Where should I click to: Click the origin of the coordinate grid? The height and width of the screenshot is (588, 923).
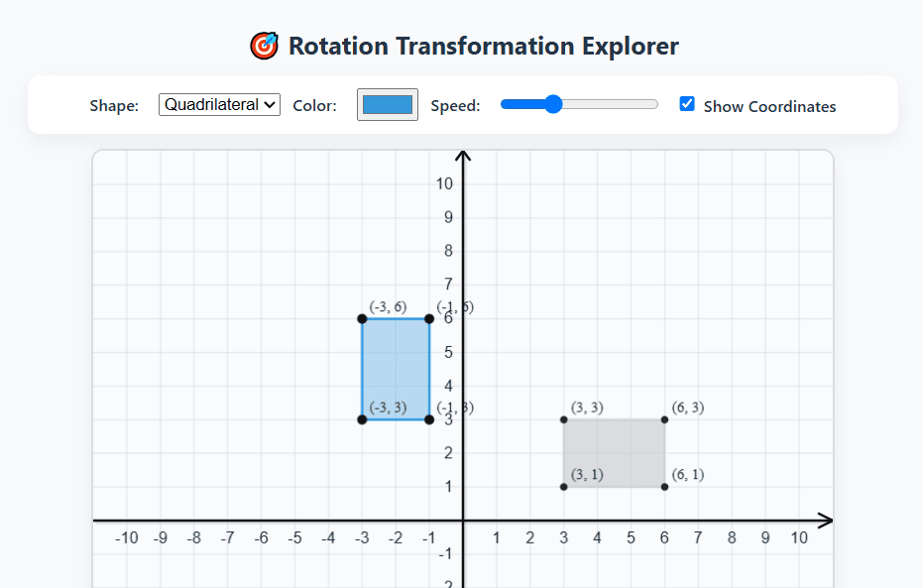[x=463, y=520]
